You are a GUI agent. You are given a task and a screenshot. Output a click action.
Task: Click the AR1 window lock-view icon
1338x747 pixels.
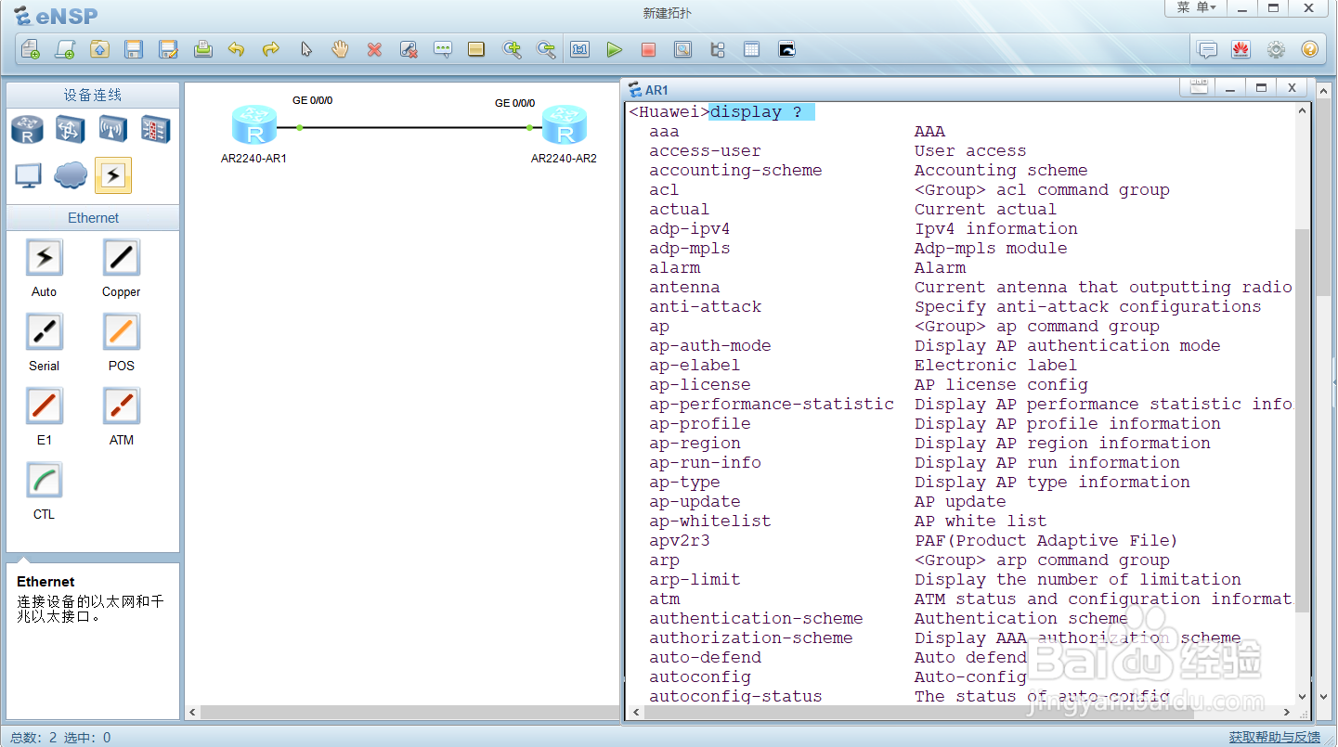click(x=1199, y=88)
